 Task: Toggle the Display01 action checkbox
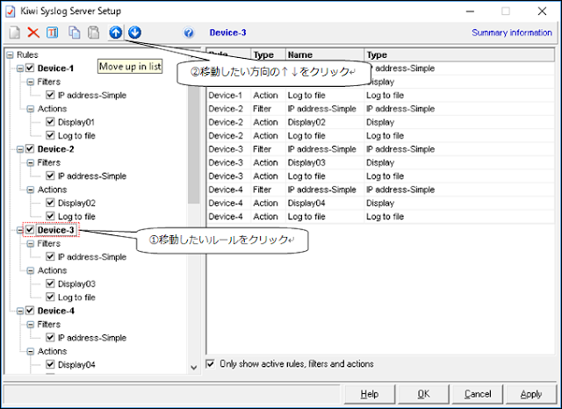(x=50, y=122)
